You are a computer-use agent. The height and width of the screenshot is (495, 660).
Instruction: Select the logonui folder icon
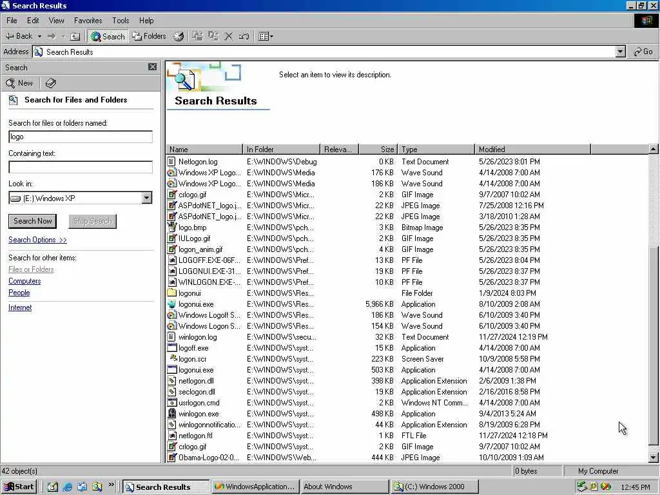(x=171, y=293)
